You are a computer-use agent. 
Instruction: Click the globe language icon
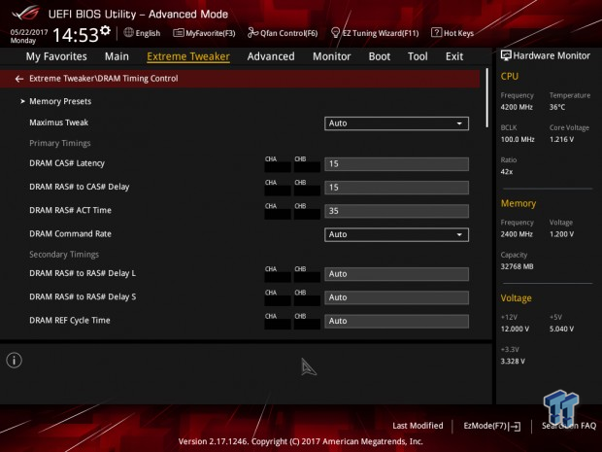pyautogui.click(x=128, y=33)
